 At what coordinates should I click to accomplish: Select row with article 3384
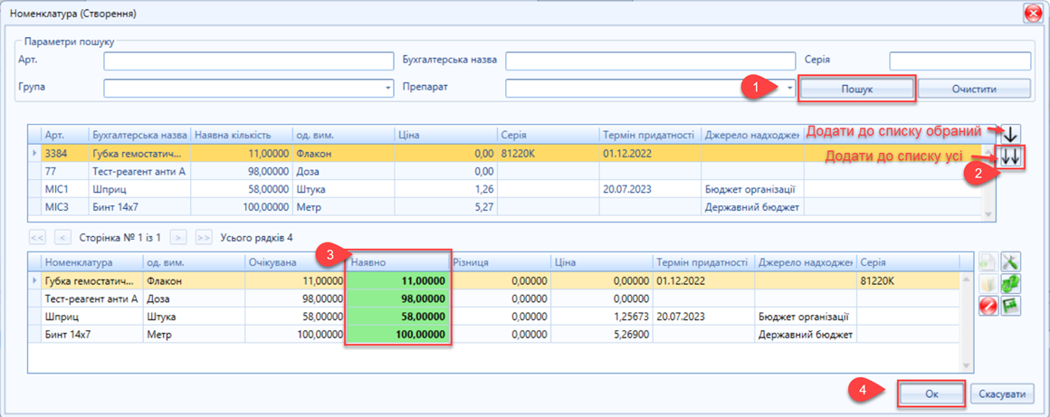coord(506,153)
